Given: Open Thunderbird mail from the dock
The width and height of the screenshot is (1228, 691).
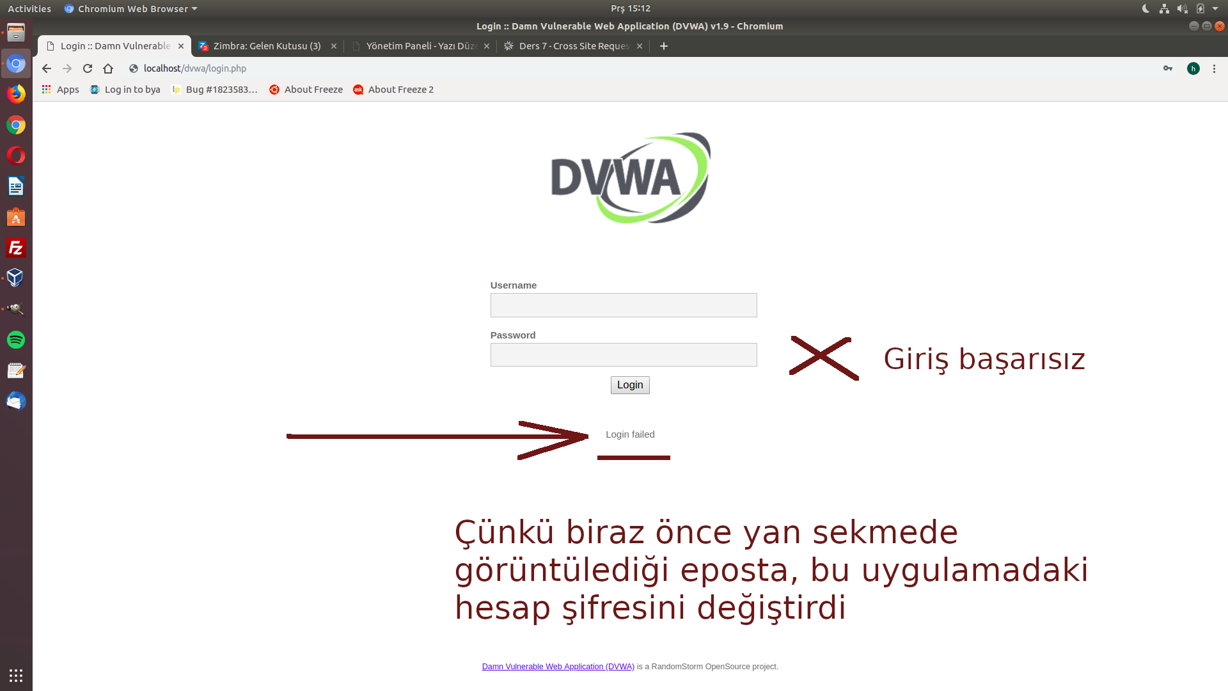Looking at the screenshot, I should (16, 401).
